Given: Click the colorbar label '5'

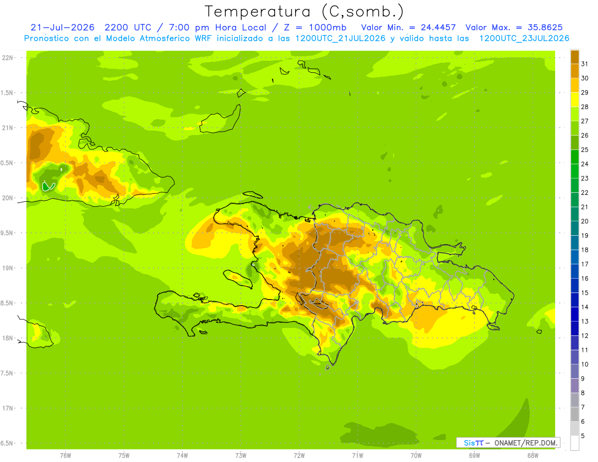Looking at the screenshot, I should 583,436.
